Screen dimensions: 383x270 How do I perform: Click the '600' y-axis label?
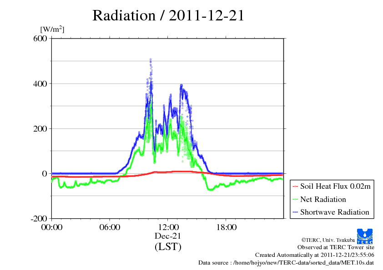tap(40, 38)
